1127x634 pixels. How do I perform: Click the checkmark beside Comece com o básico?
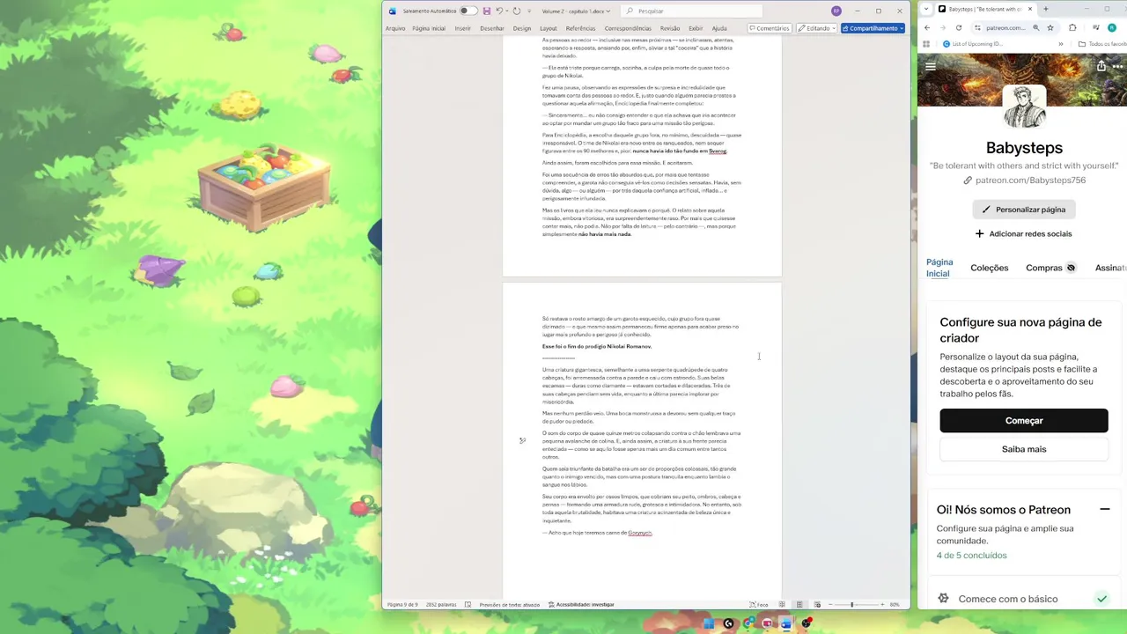(x=1101, y=599)
